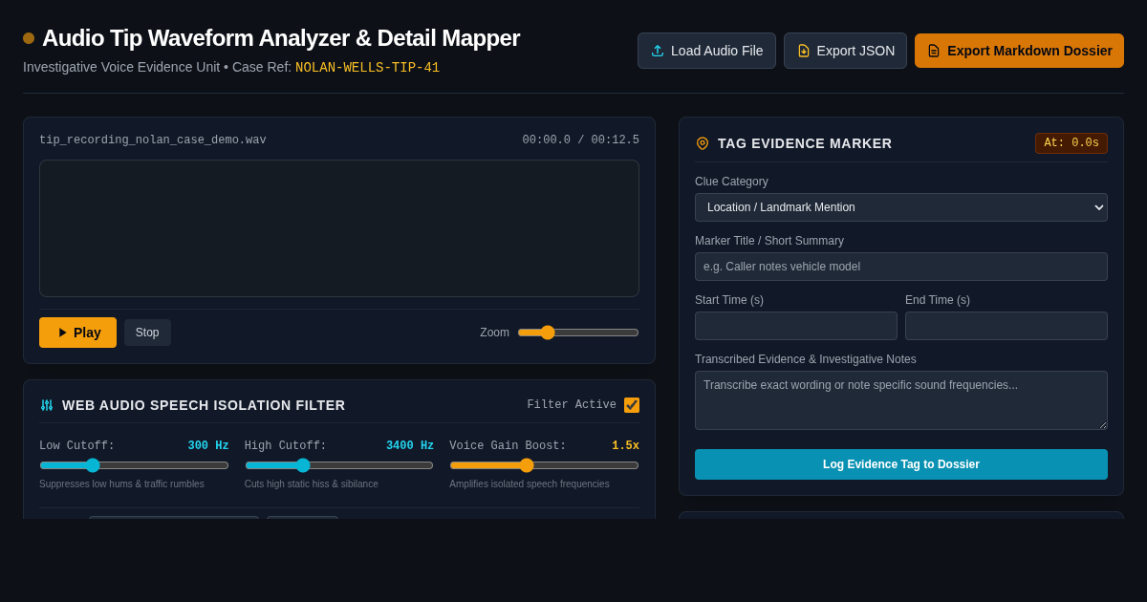
Task: Click the Load Audio File button
Action: point(706,51)
